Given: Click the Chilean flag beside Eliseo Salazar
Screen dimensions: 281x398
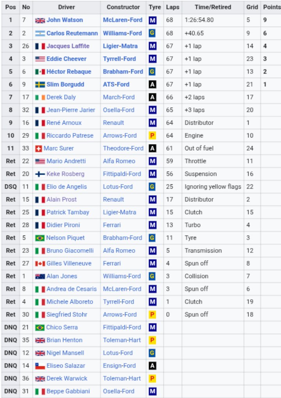Looking at the screenshot, I should click(40, 366).
